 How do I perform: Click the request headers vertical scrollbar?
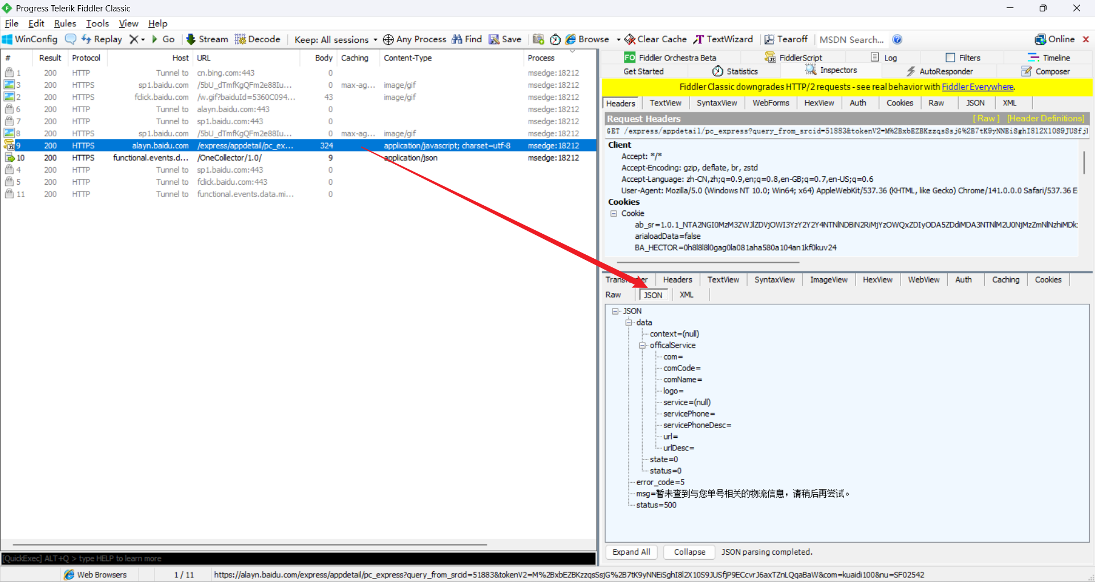[x=1084, y=163]
